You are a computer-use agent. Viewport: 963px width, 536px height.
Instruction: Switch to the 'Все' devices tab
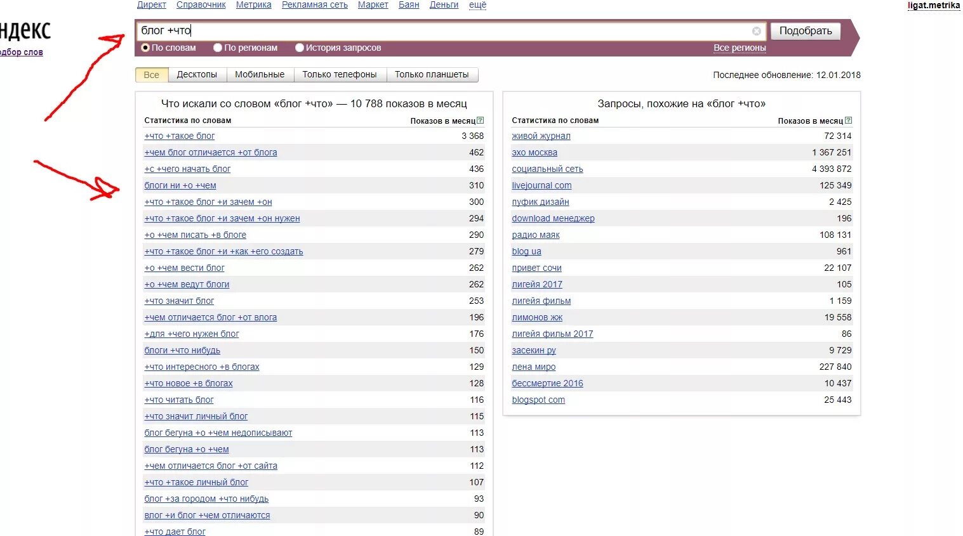pyautogui.click(x=152, y=75)
